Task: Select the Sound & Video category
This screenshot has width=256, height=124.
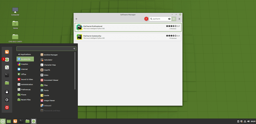Action: click(25, 79)
